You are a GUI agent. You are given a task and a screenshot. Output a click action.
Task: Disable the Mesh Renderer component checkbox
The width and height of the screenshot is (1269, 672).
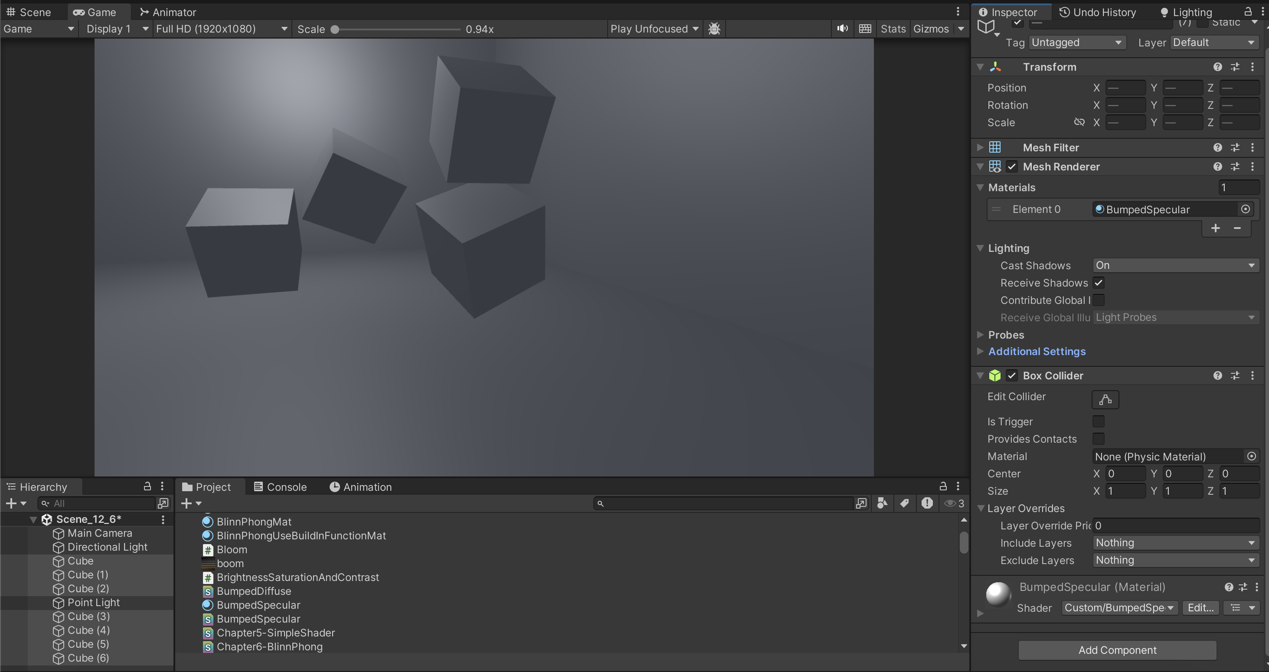point(1011,167)
